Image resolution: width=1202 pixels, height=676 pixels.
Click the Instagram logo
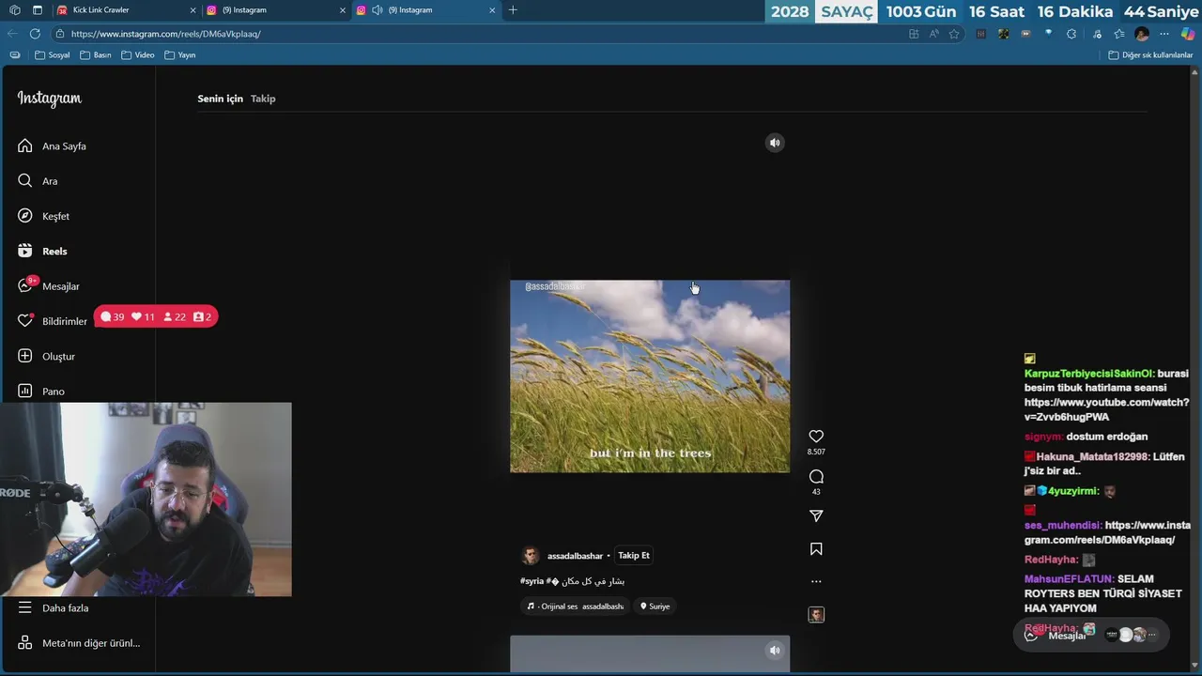pyautogui.click(x=49, y=99)
